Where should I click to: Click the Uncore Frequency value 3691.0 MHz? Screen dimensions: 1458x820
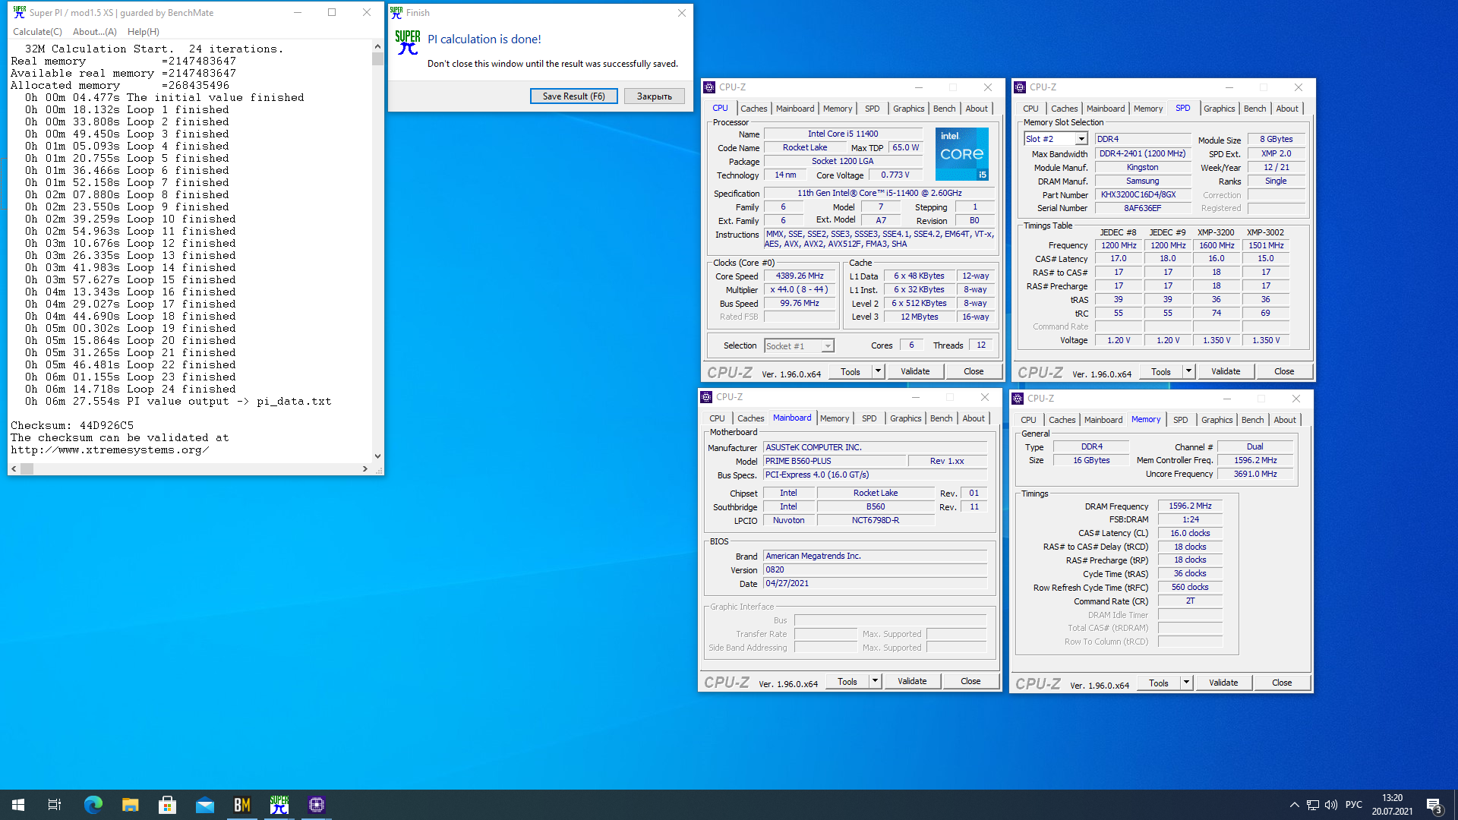pos(1254,474)
